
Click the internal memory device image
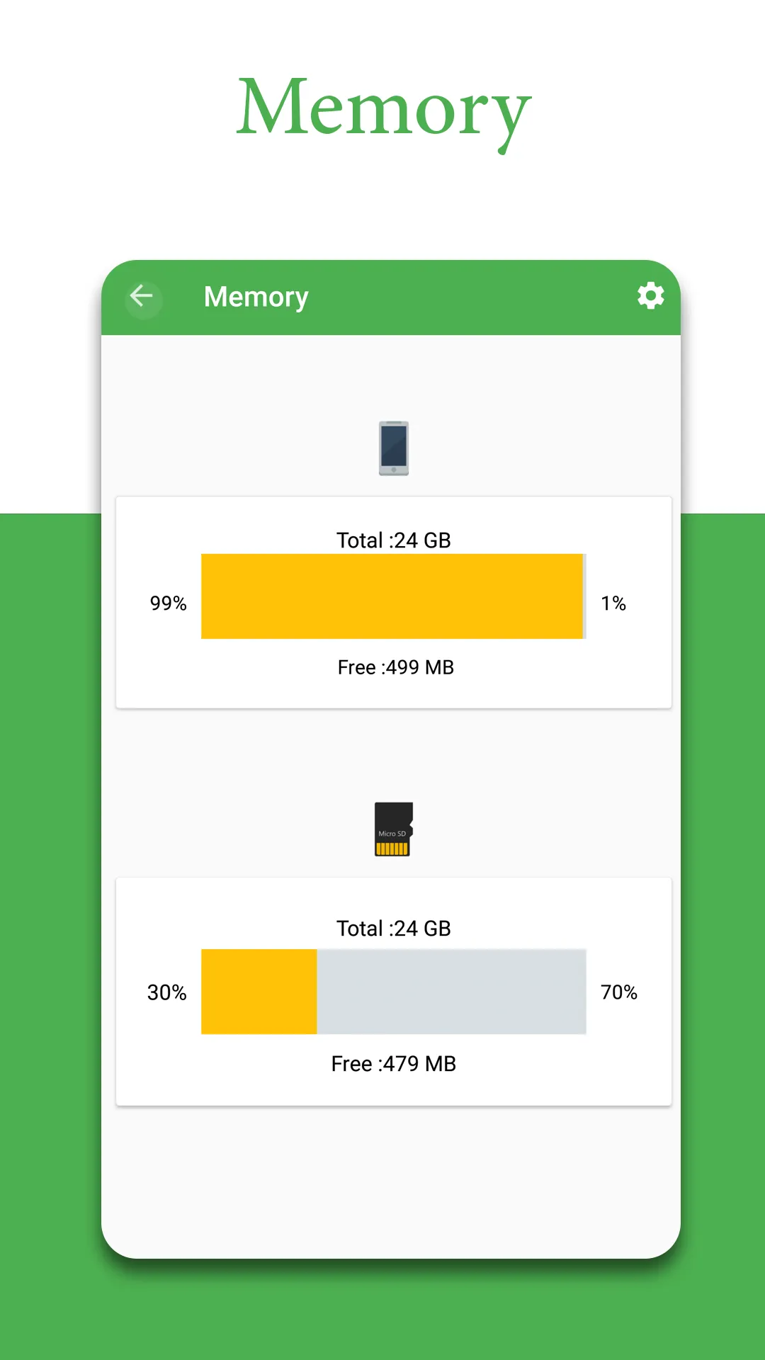(394, 448)
